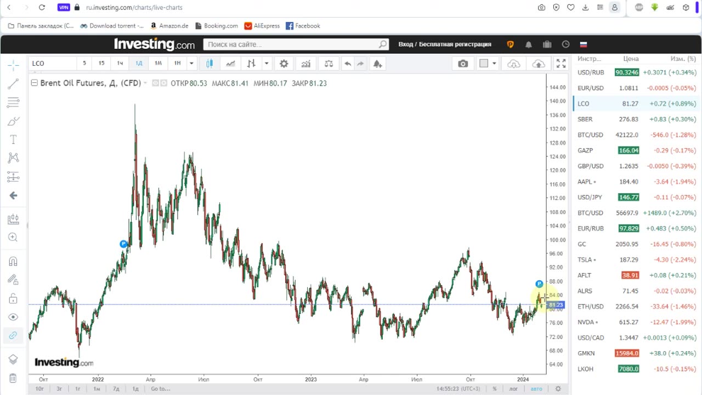702x395 pixels.
Task: Open Вход / Бесплатная регистрация link
Action: tap(445, 44)
